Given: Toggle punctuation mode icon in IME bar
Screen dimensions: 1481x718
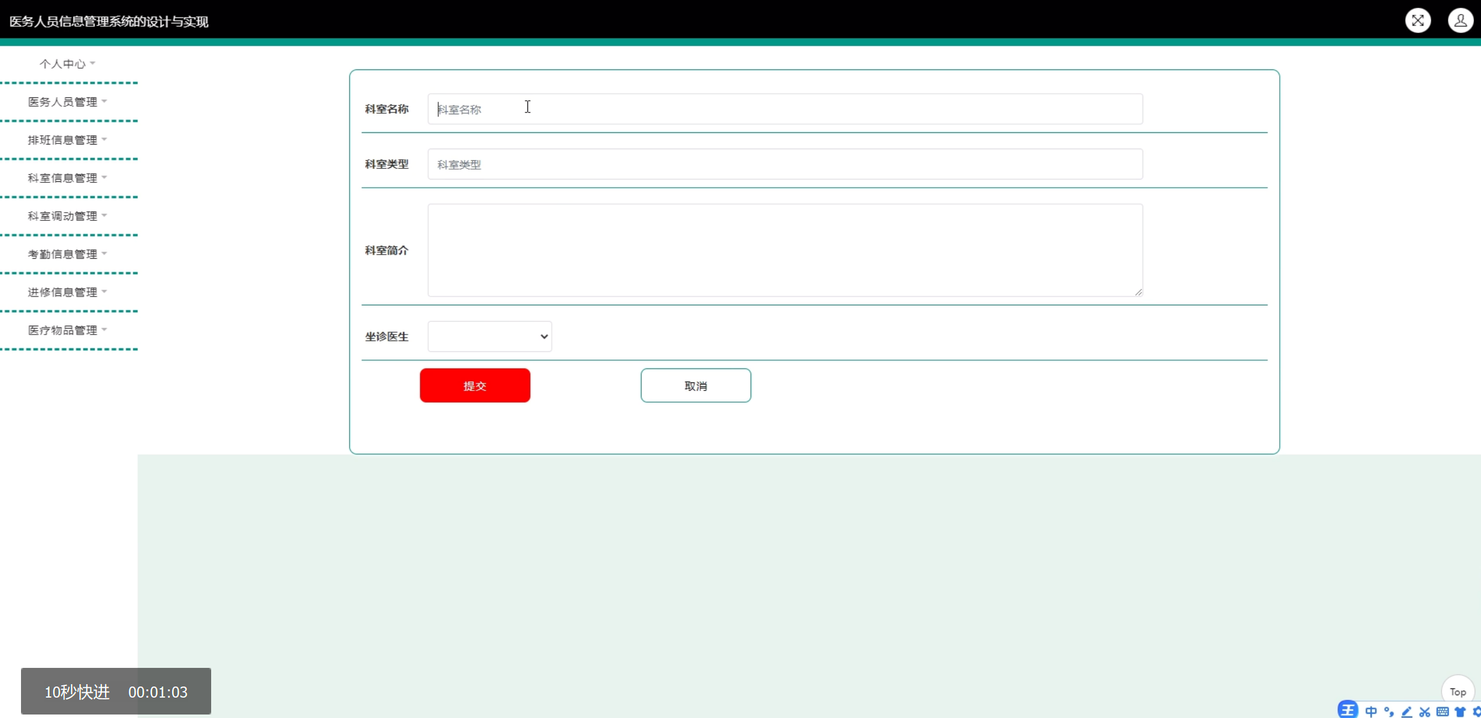Looking at the screenshot, I should [x=1389, y=712].
